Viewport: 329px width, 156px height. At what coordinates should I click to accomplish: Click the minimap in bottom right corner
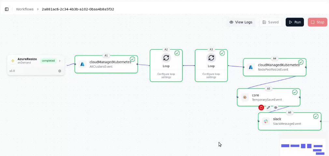pos(303,148)
